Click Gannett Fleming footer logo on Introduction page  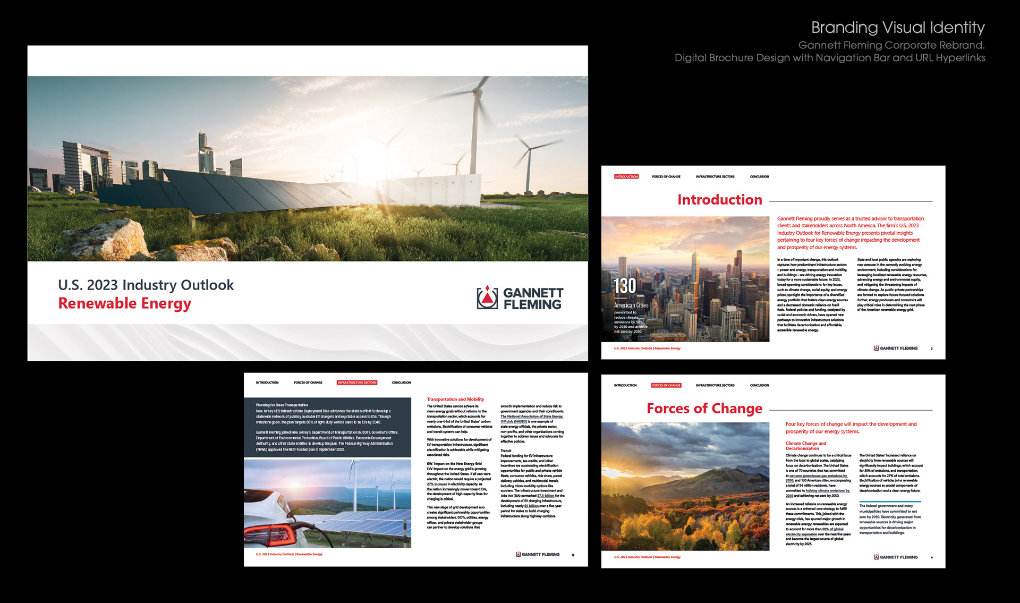[x=896, y=349]
